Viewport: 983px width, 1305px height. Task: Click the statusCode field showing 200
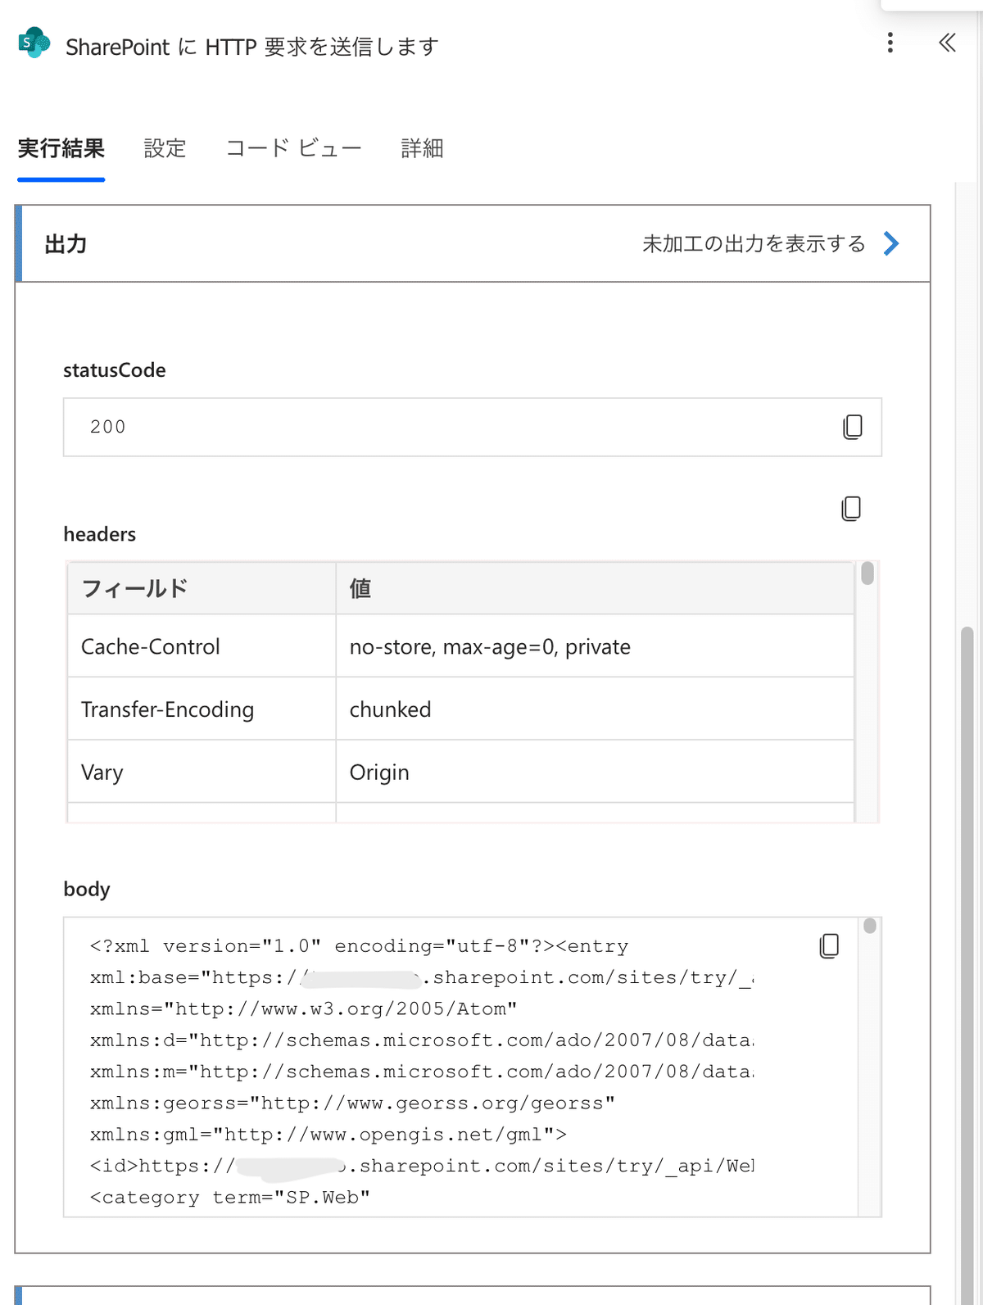(473, 427)
